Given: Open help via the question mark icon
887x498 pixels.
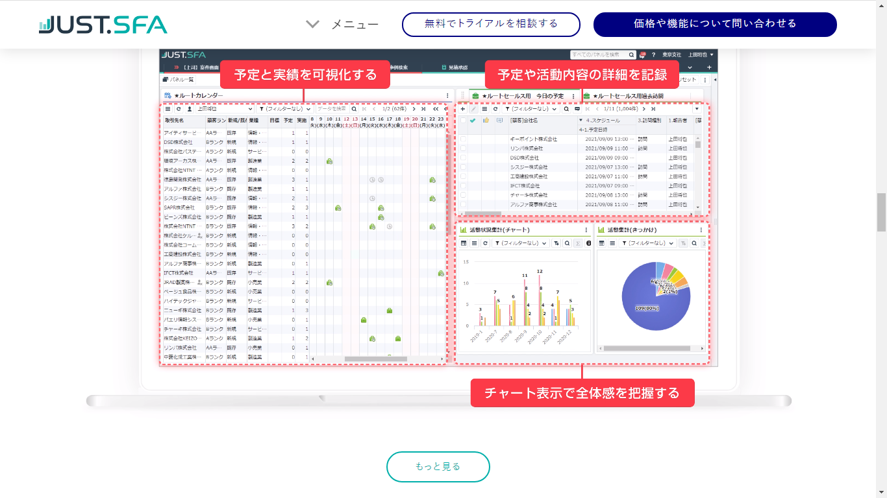Looking at the screenshot, I should (x=653, y=55).
